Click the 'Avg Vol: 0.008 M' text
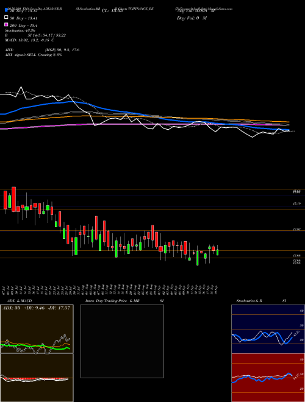The width and height of the screenshot is (305, 402). click(195, 11)
